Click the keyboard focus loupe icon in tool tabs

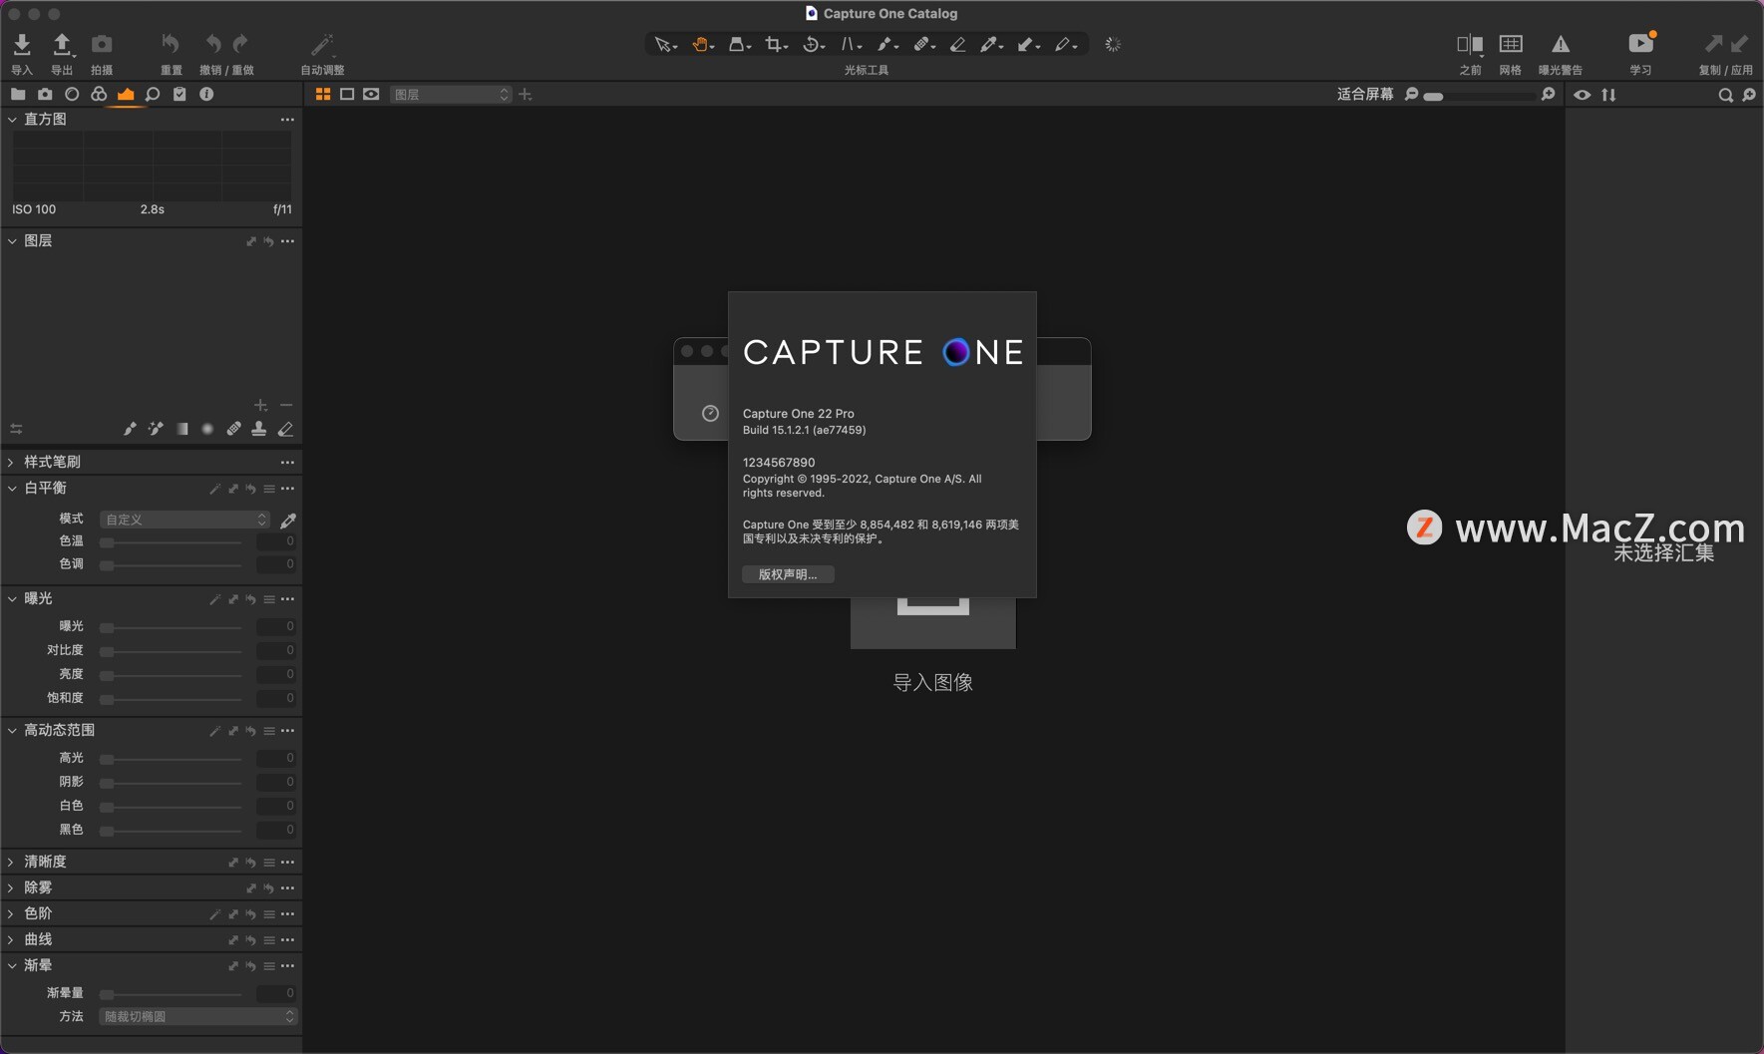[153, 94]
